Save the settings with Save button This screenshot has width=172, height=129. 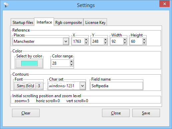[x=146, y=113]
